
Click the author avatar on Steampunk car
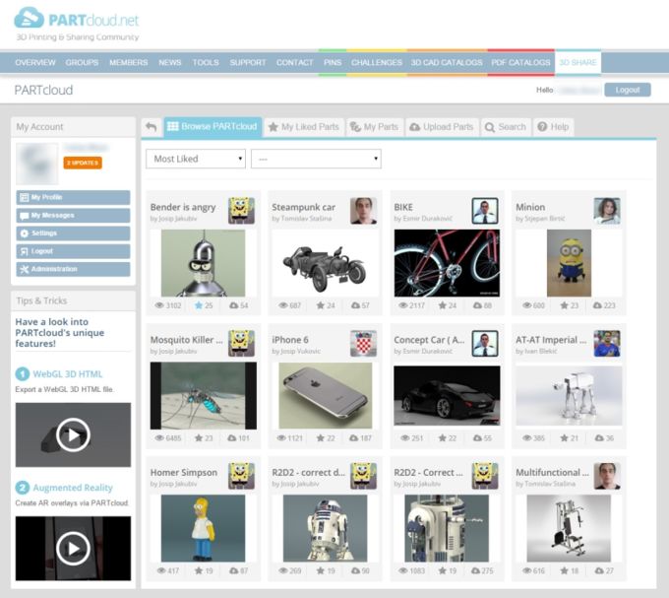coord(363,211)
